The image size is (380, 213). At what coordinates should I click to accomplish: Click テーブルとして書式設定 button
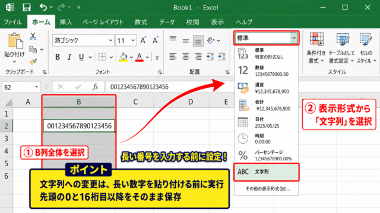pyautogui.click(x=341, y=49)
